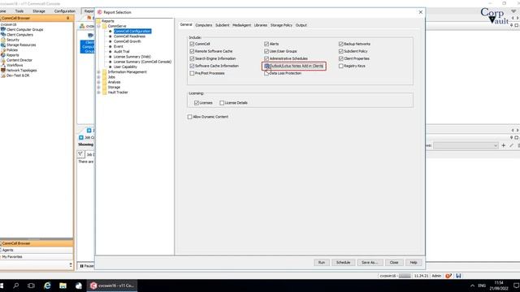This screenshot has height=292, width=520.
Task: Enable the Pre/Post Processes checkbox
Action: click(x=192, y=73)
